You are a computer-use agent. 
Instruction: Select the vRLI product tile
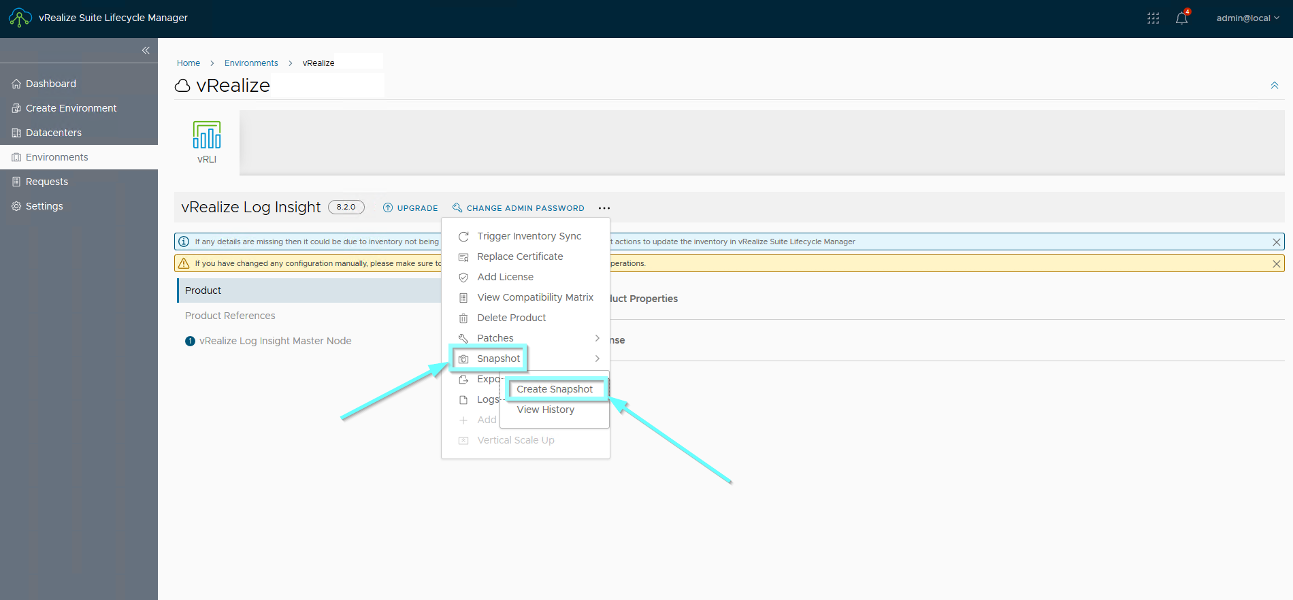[207, 142]
